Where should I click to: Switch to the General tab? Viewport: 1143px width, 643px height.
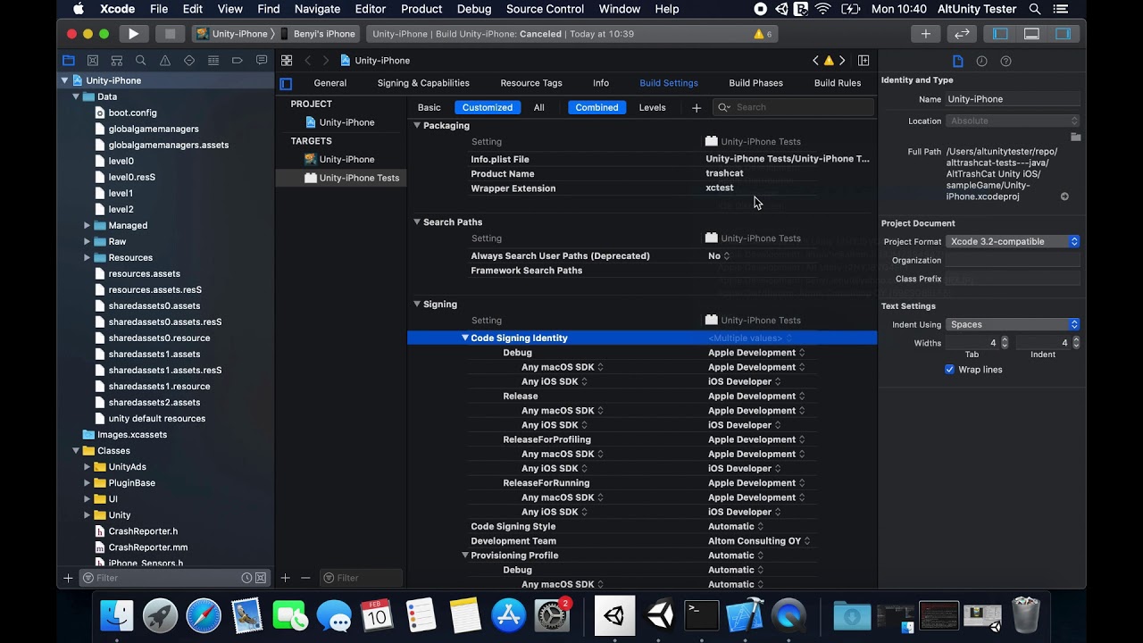(x=330, y=83)
